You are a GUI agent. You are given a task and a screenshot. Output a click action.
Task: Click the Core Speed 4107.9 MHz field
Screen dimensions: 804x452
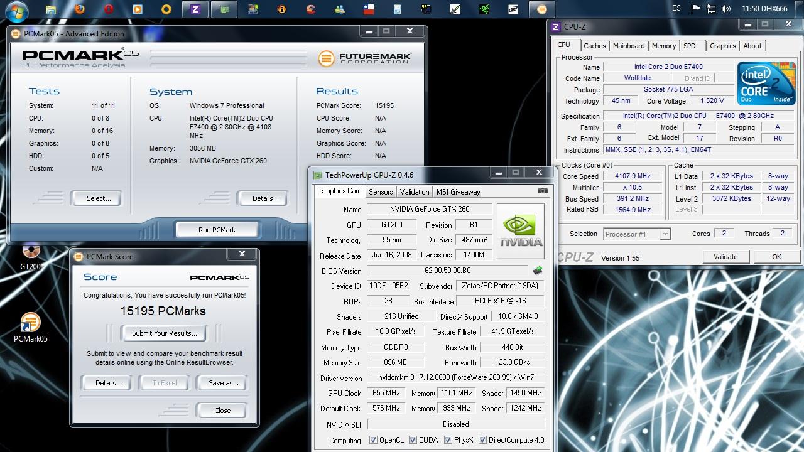pyautogui.click(x=633, y=176)
